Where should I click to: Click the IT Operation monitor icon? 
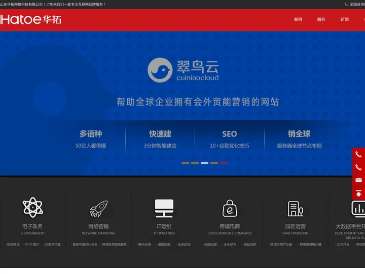[164, 209]
